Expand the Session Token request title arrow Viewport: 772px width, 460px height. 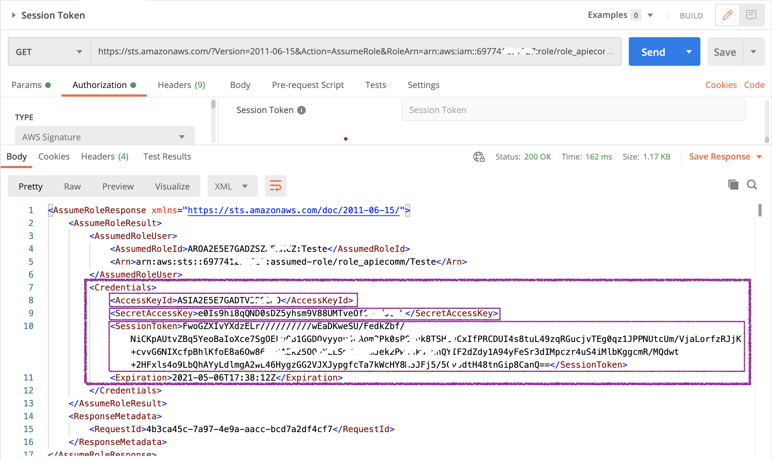click(14, 15)
